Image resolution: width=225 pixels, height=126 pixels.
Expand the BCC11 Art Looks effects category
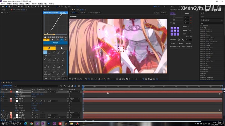(x=201, y=32)
